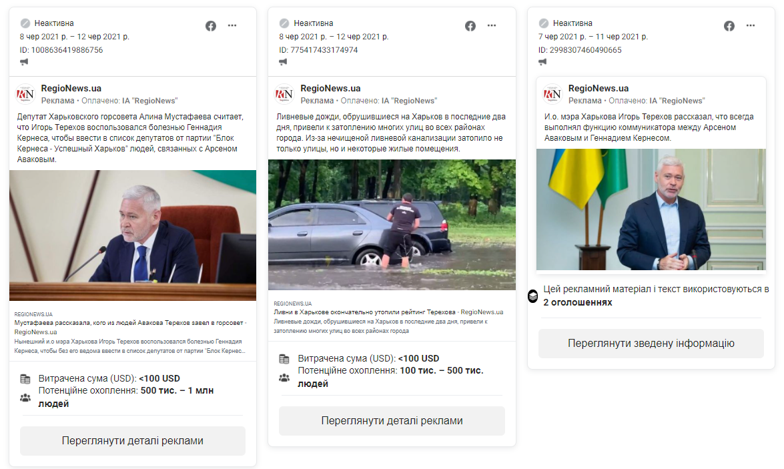
Task: Open three-dots menu on first ad card
Action: pos(232,25)
